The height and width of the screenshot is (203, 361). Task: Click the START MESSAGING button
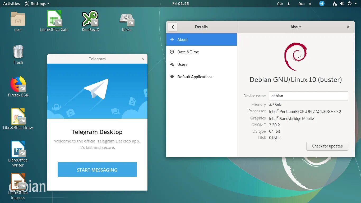click(x=97, y=169)
